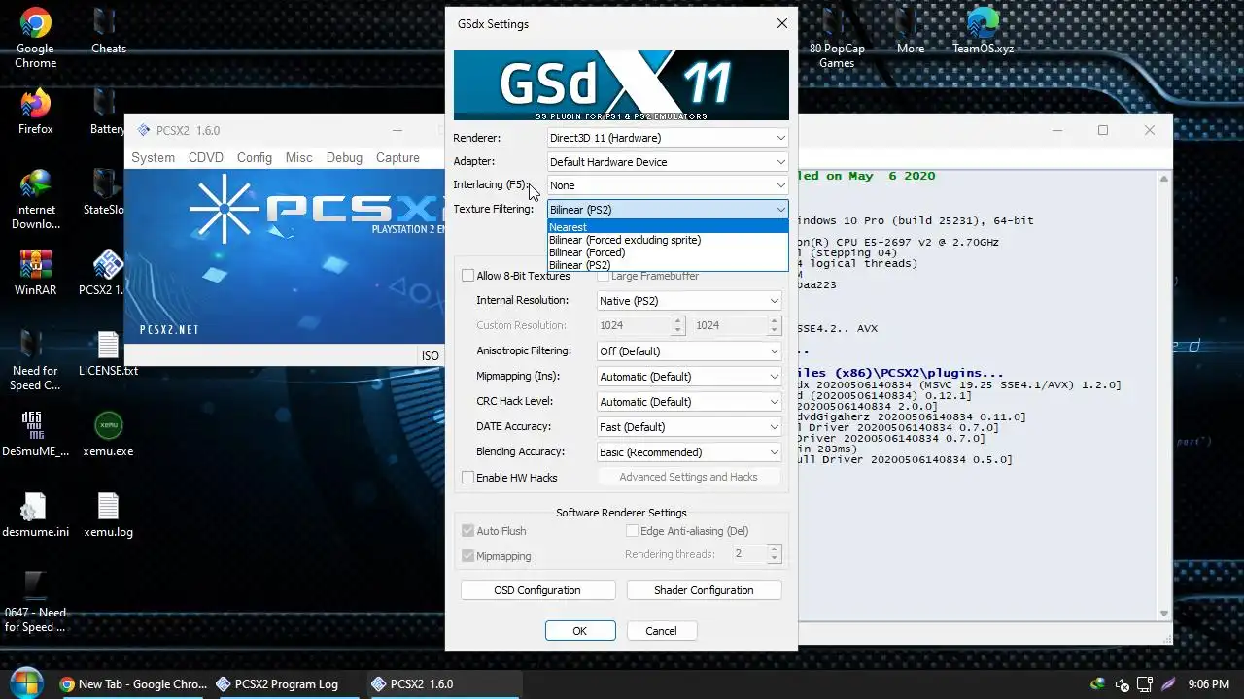Viewport: 1244px width, 699px height.
Task: Open Mipmapping (Ins) dropdown
Action: 689,377
